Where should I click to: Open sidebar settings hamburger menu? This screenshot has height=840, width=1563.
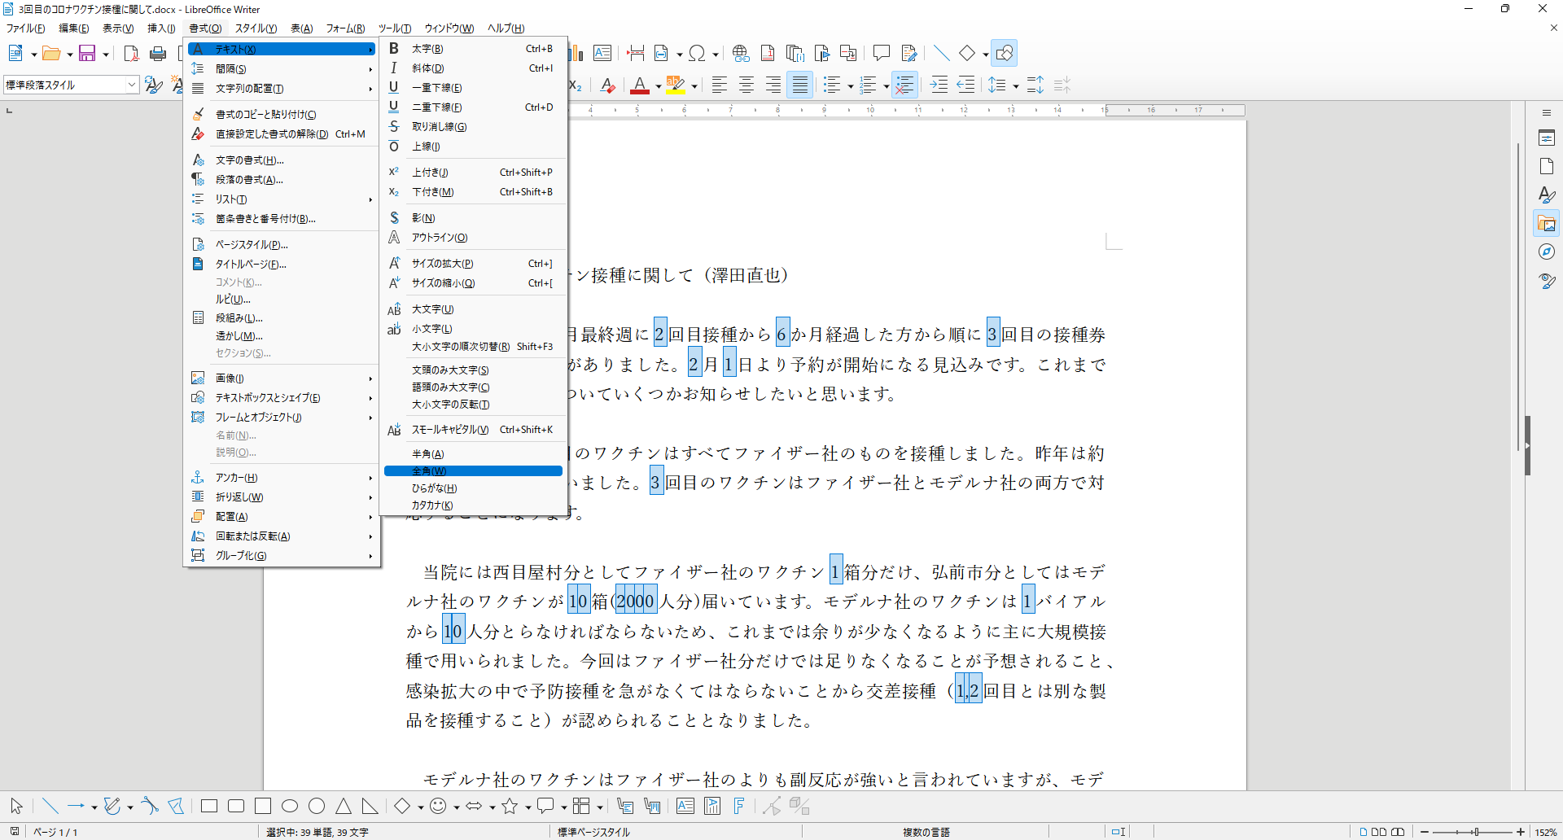point(1547,112)
